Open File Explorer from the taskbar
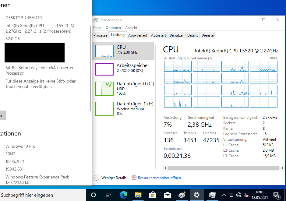Screen dimensions: 286x201 pos(138,195)
